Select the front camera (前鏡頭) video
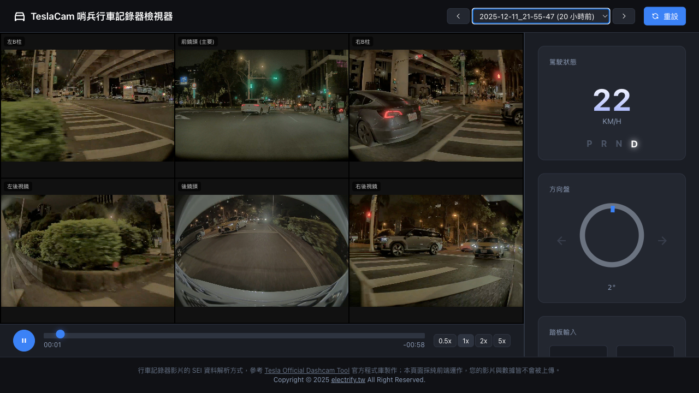The width and height of the screenshot is (699, 393). pos(262,105)
